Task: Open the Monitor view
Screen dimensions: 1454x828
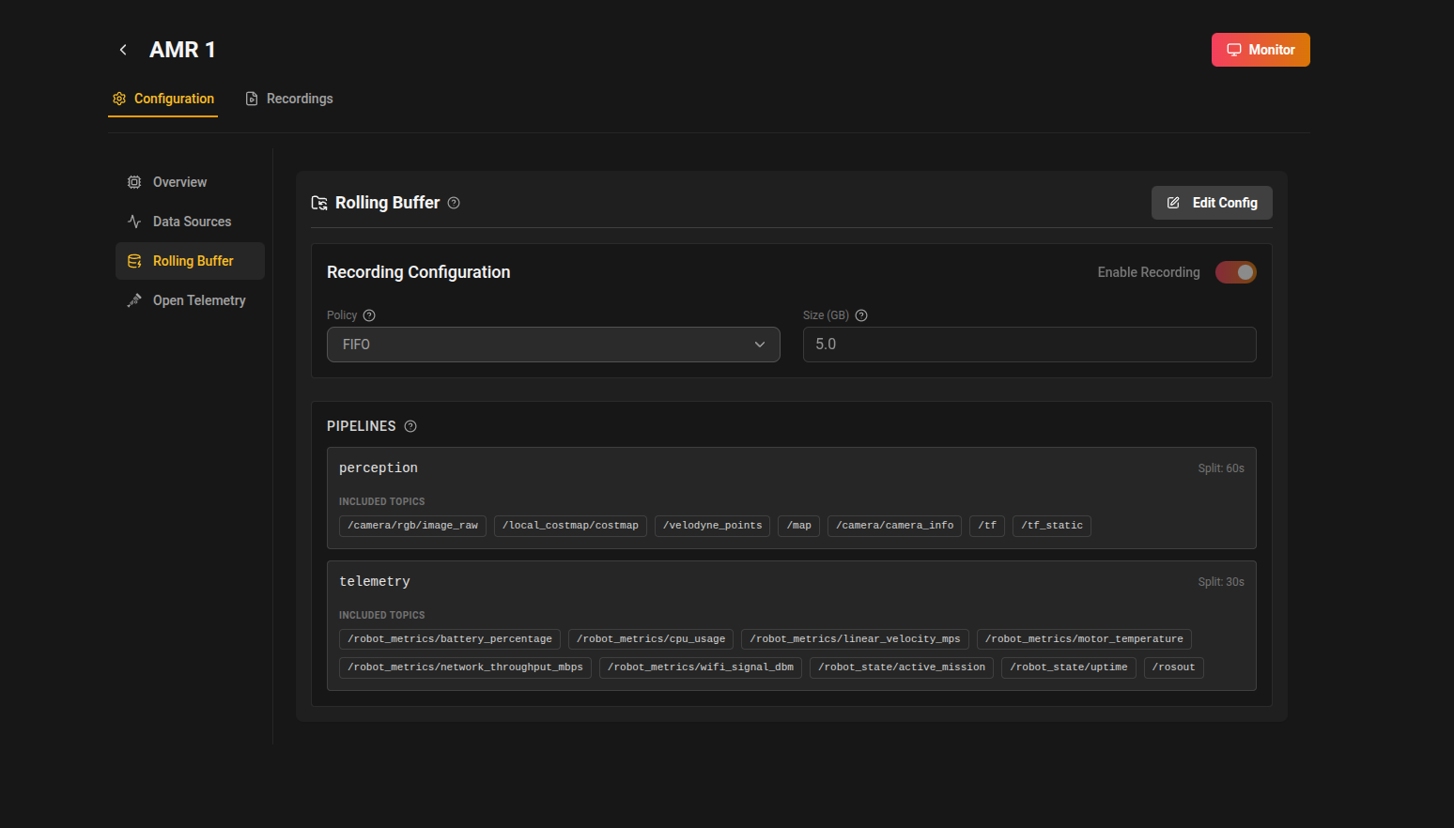Action: tap(1261, 50)
